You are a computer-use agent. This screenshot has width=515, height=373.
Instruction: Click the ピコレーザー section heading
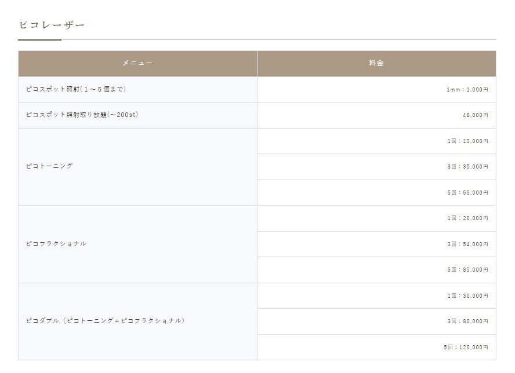(52, 25)
